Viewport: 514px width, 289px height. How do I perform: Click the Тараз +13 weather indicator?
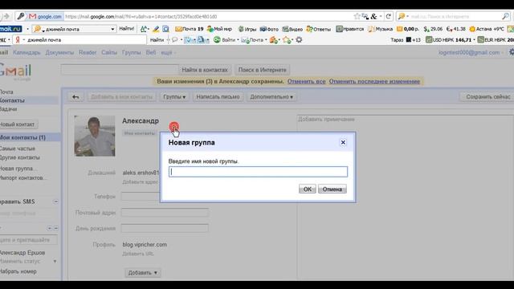coord(406,40)
